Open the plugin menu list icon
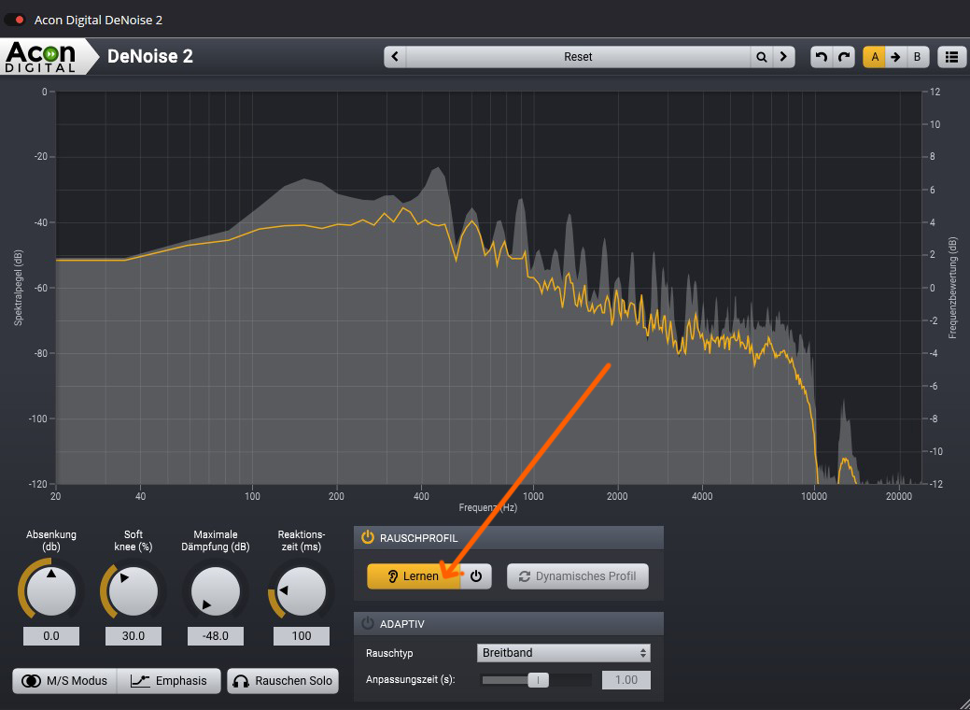Screen dimensions: 970x710 point(951,56)
